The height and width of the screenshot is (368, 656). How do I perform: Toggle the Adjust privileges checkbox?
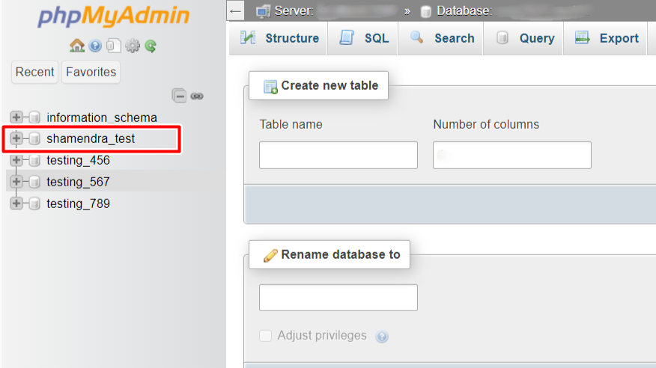[x=265, y=335]
